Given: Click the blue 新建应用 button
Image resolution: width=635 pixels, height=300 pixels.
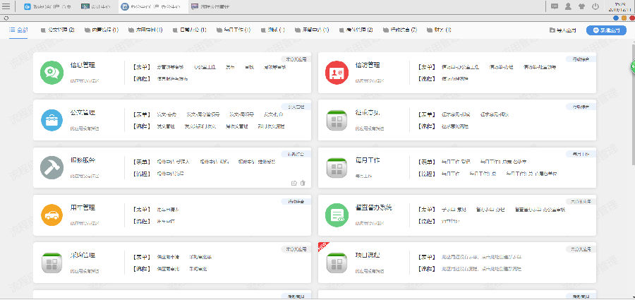Looking at the screenshot, I should pyautogui.click(x=606, y=30).
